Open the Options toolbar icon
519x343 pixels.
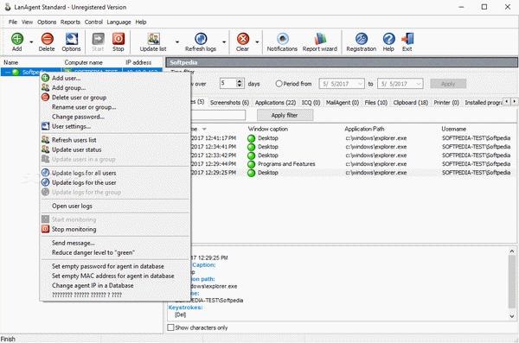[x=71, y=39]
